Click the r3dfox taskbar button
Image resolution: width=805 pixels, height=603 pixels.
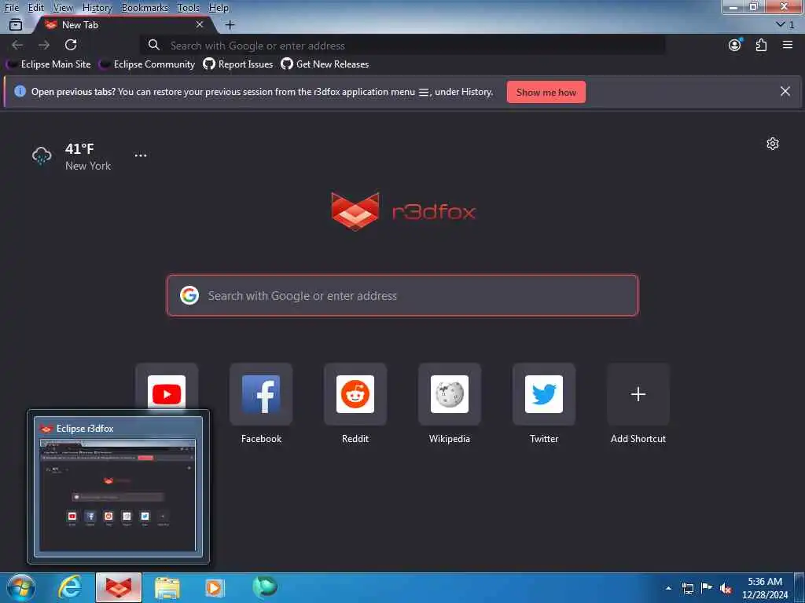[119, 587]
